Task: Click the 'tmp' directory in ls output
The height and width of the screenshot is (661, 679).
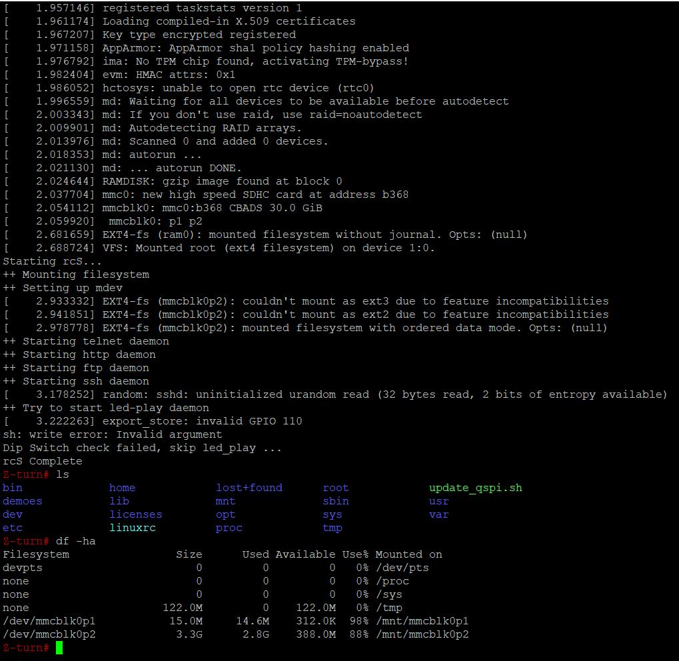Action: (x=332, y=528)
